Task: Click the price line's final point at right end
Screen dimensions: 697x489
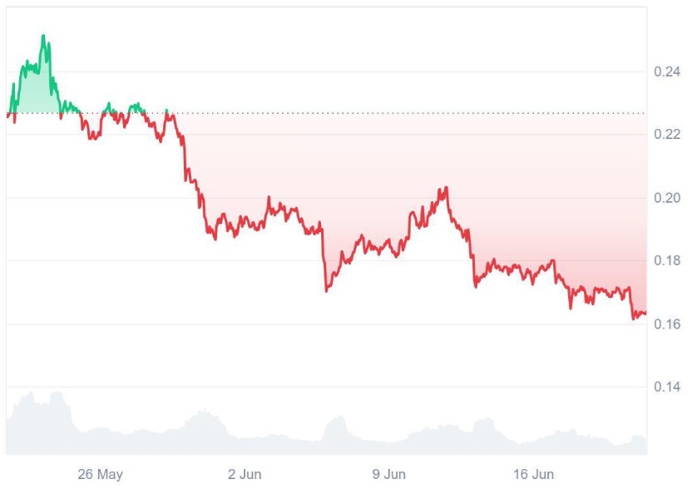Action: [645, 313]
